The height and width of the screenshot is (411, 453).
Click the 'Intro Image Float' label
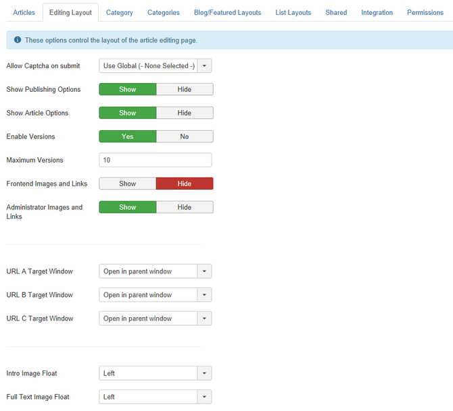[32, 373]
